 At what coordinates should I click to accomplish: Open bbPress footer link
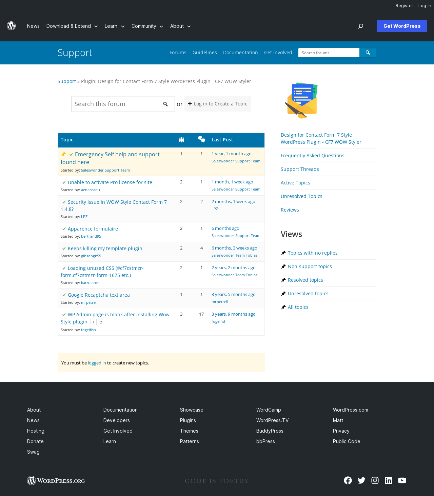[265, 441]
